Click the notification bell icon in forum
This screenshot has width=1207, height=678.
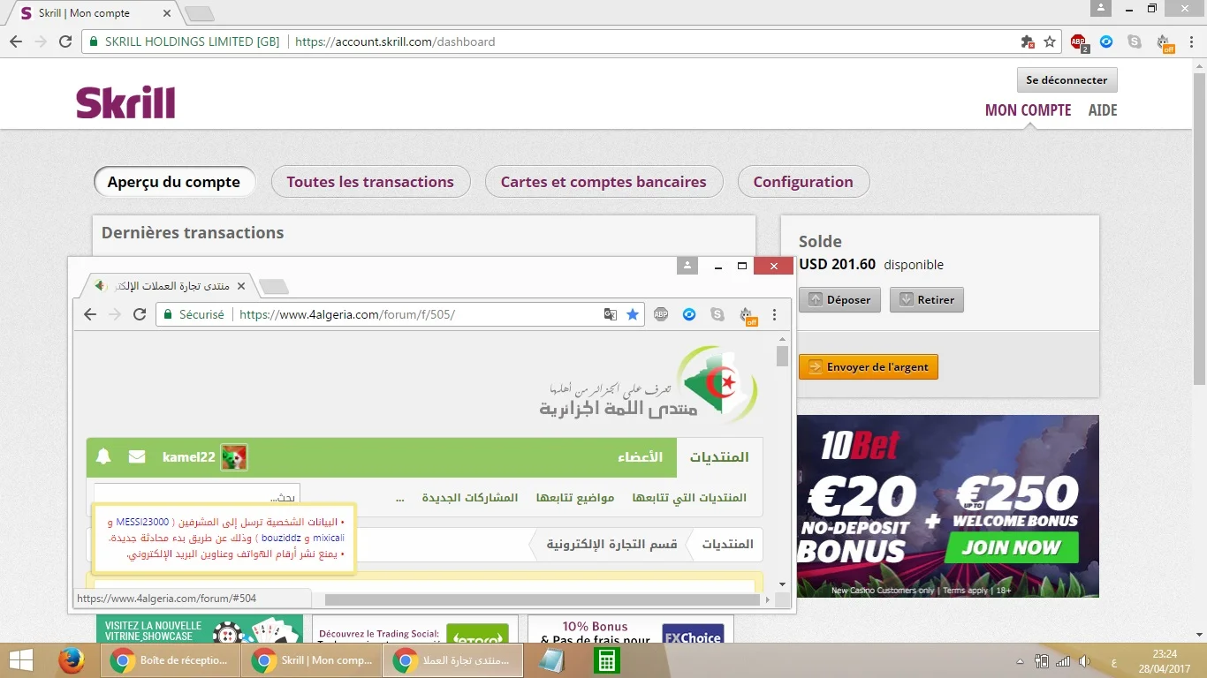tap(103, 456)
